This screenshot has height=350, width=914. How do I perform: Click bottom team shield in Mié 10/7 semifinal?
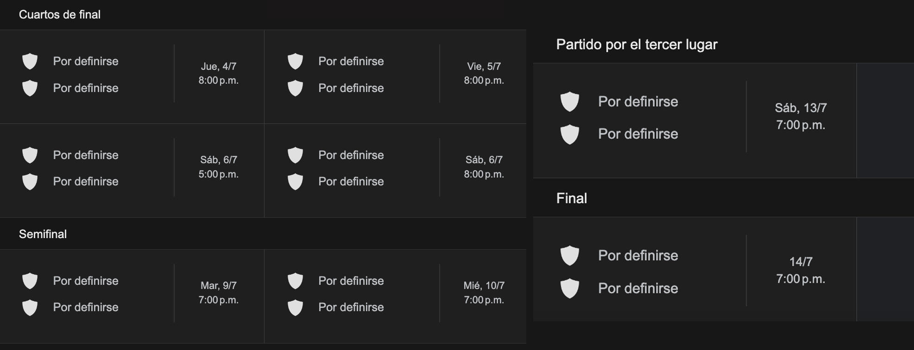295,307
